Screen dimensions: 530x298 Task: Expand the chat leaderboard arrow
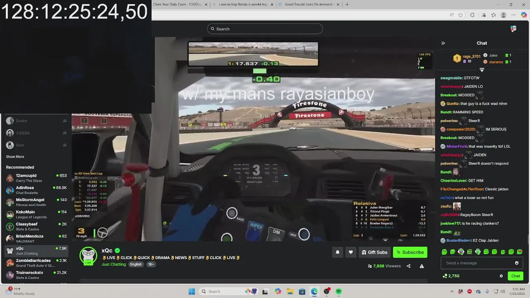pos(482,70)
